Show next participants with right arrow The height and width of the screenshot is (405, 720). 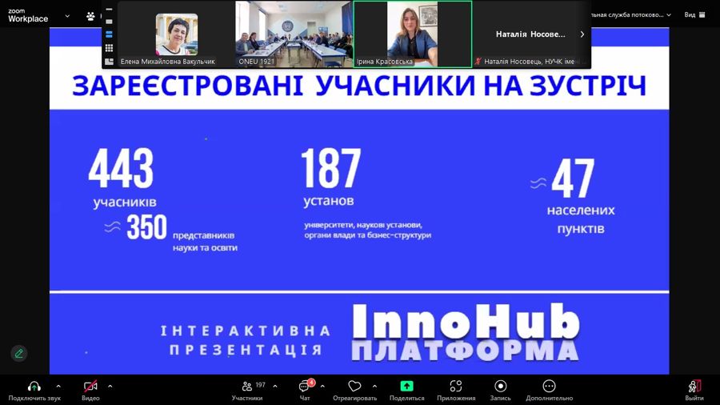tap(582, 34)
